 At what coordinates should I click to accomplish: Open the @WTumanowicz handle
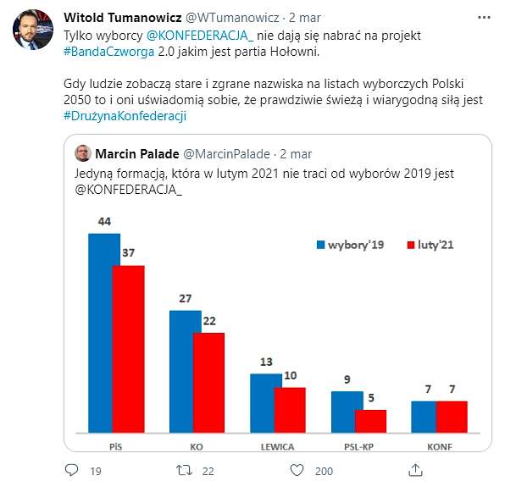pos(232,18)
